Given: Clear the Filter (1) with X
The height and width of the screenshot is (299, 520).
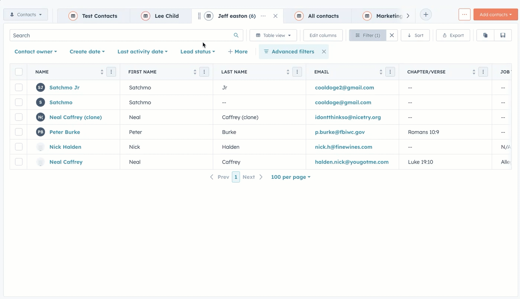Looking at the screenshot, I should pos(392,35).
